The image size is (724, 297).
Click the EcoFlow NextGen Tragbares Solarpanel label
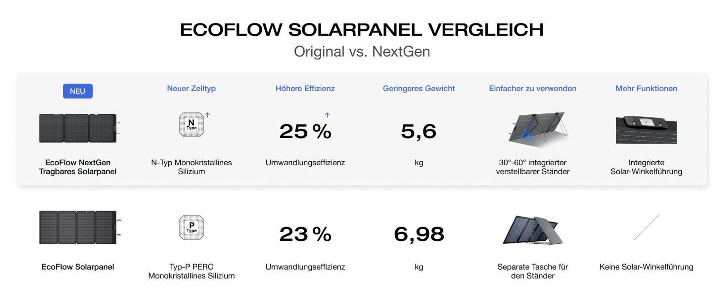78,167
